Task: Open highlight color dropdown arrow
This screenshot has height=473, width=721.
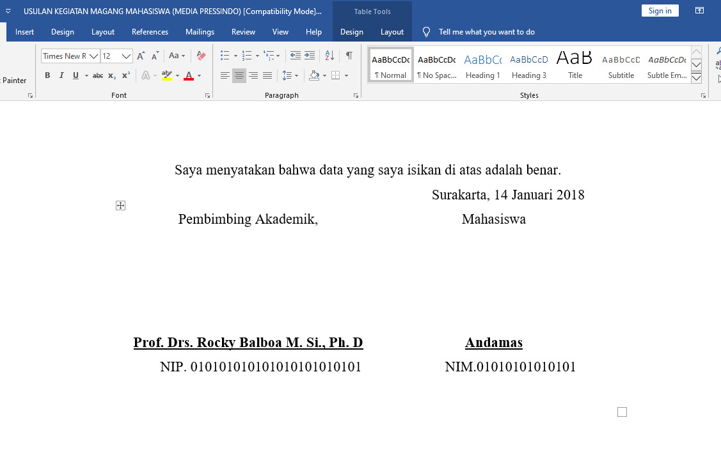Action: coord(177,76)
